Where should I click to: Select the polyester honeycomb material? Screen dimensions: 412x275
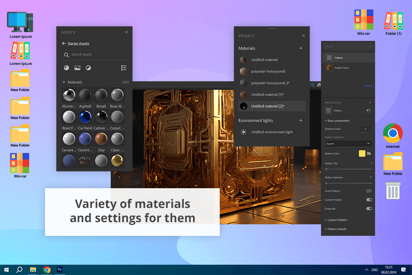tap(272, 71)
